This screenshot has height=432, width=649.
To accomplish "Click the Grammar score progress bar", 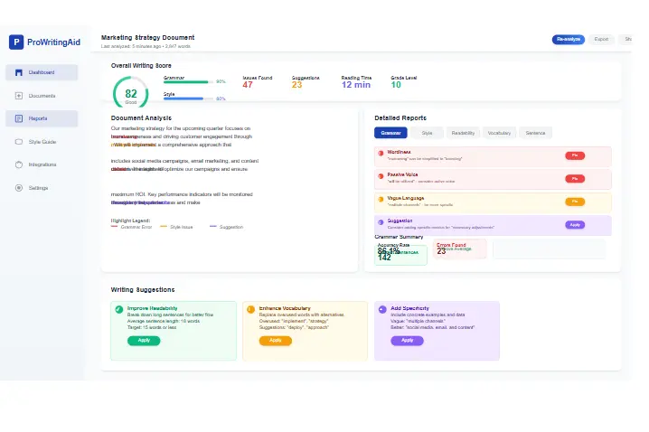I will tap(188, 82).
